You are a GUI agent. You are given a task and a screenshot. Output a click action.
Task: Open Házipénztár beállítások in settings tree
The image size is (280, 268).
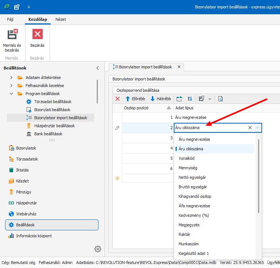click(54, 126)
